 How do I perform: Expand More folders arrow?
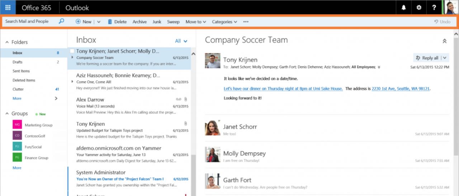(56, 98)
